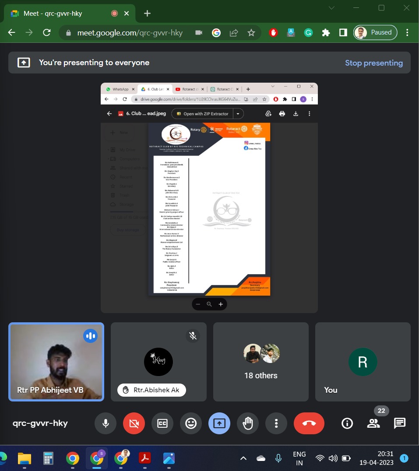Image resolution: width=419 pixels, height=471 pixels.
Task: Bookmark this page with star icon
Action: coord(251,33)
